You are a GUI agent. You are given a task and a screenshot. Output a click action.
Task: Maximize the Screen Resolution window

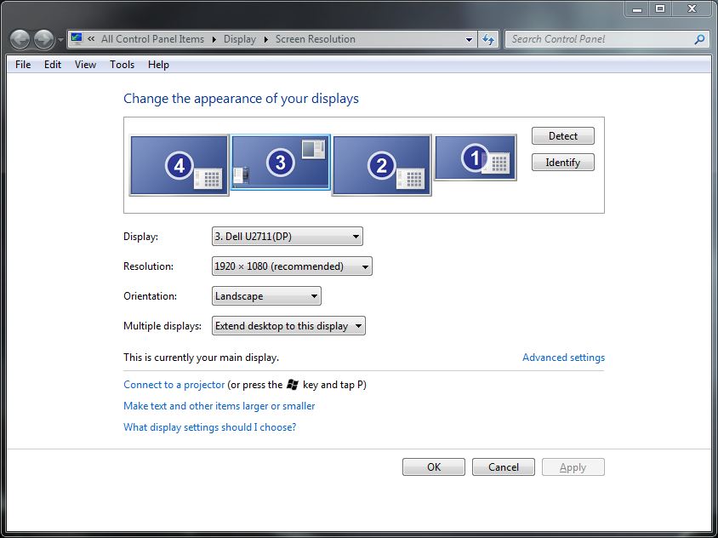click(x=660, y=9)
